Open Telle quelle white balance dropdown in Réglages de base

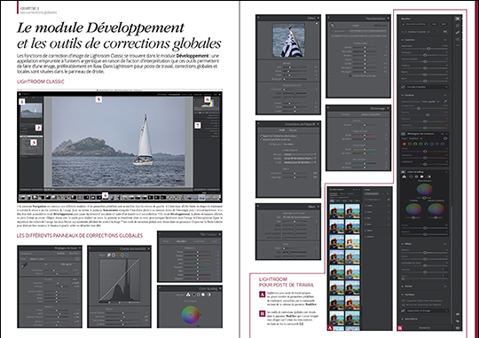67,264
